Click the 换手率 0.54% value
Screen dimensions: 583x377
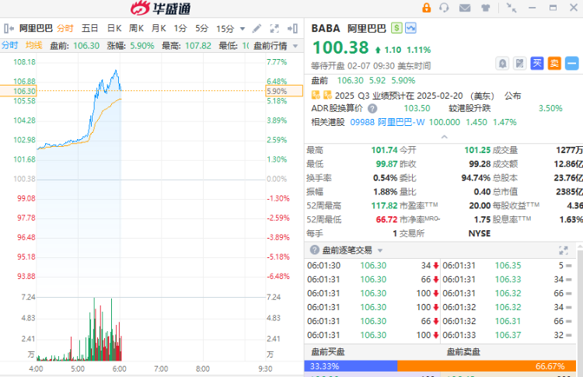point(386,178)
